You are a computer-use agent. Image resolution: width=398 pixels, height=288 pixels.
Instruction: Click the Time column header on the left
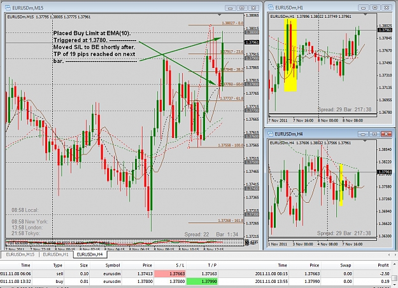pyautogui.click(x=16, y=266)
